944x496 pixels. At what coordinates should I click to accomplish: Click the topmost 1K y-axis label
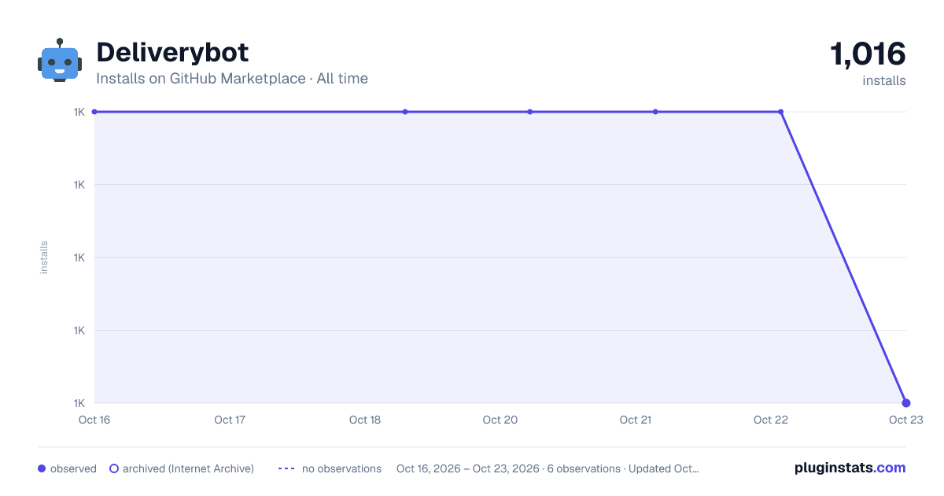[x=79, y=112]
